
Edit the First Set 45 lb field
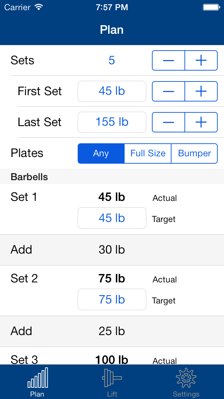(x=112, y=91)
